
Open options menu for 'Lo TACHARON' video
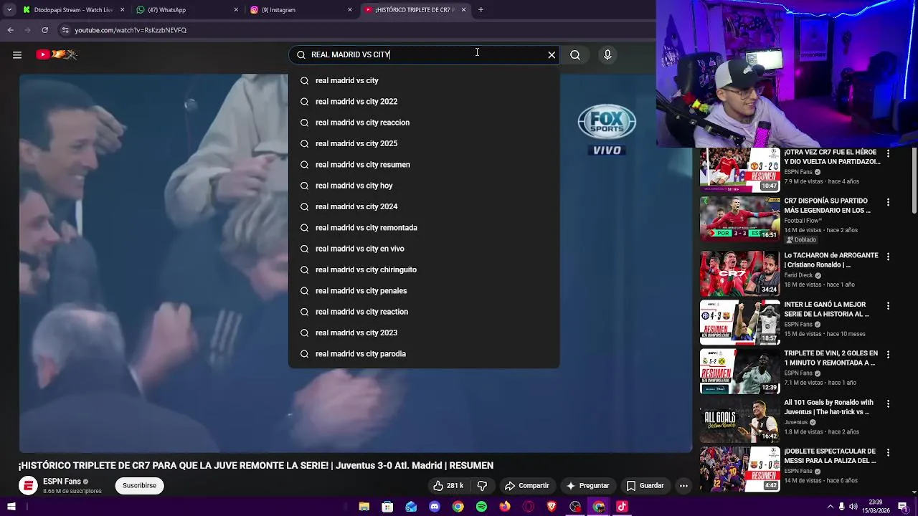888,257
